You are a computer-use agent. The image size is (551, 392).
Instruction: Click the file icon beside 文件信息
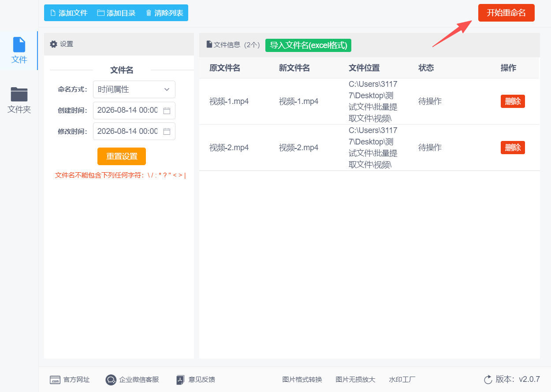tap(209, 44)
